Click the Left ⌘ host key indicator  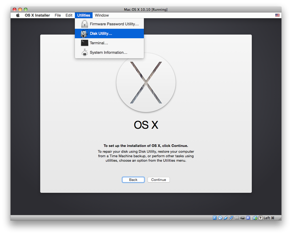[x=269, y=218]
